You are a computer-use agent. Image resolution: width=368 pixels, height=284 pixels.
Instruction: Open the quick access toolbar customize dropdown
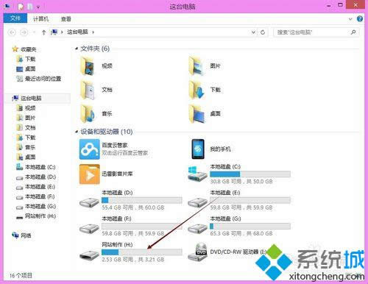(38, 7)
